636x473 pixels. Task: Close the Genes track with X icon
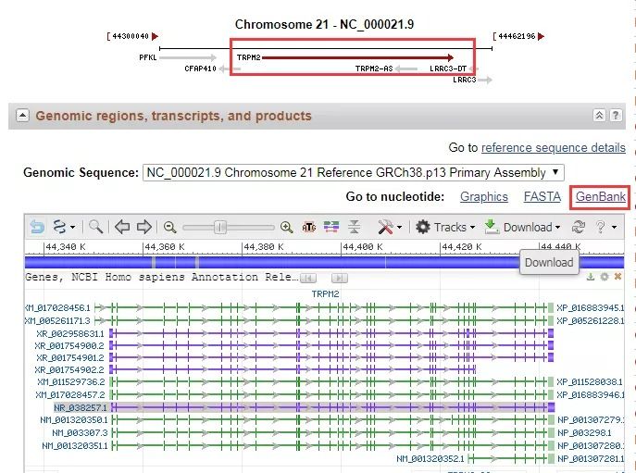pyautogui.click(x=617, y=277)
